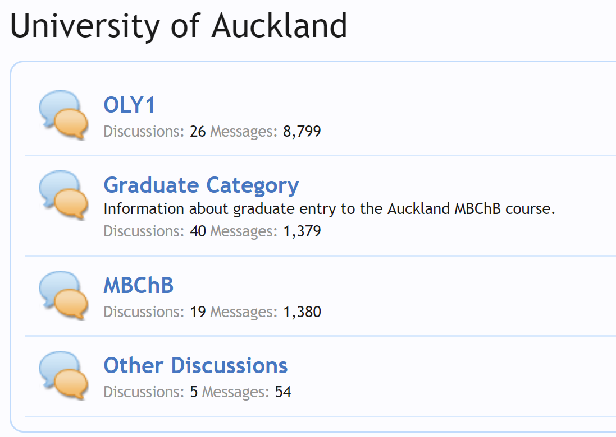616x437 pixels.
Task: Click the Graduate Category forum chat icon
Action: (63, 195)
